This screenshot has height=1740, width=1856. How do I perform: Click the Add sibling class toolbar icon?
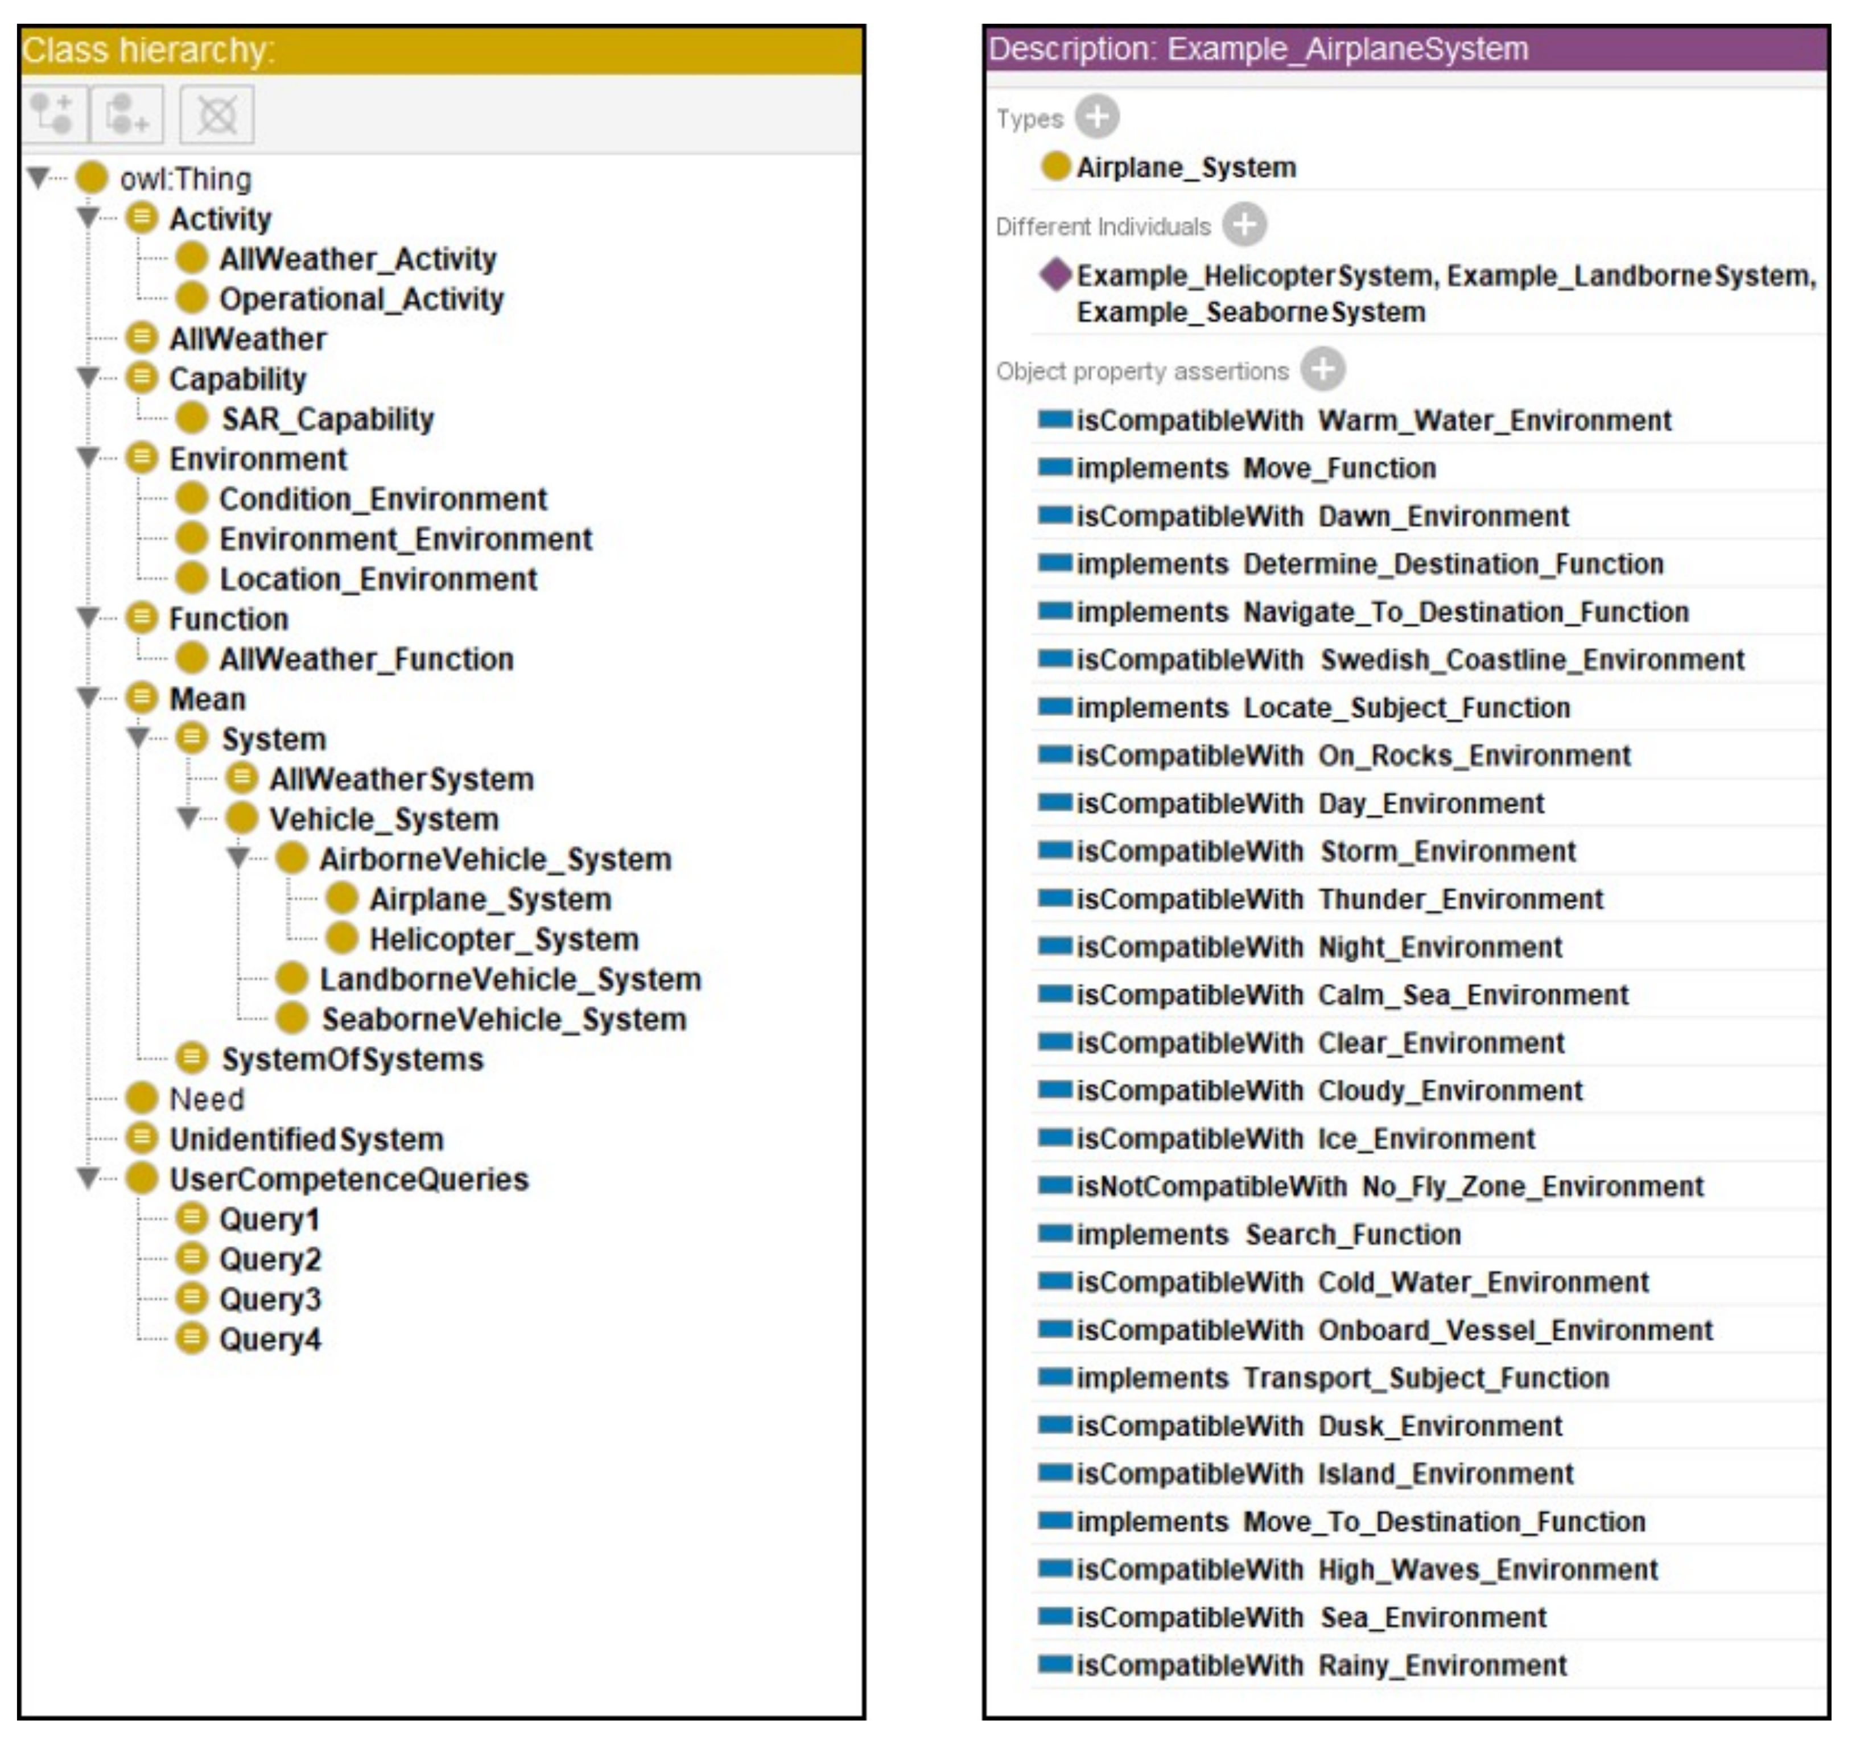coord(126,114)
